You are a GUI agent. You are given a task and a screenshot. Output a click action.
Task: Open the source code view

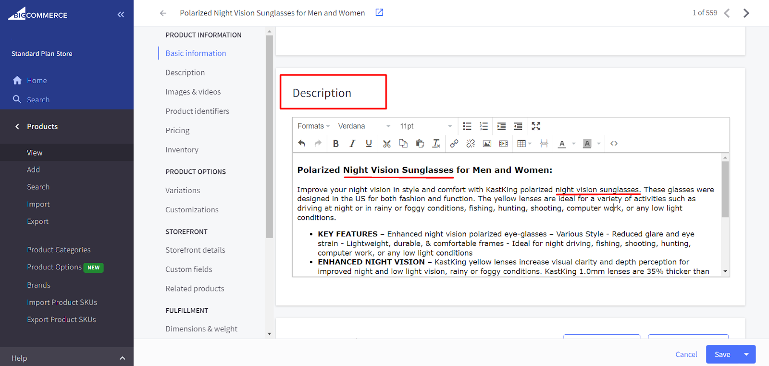coord(614,143)
